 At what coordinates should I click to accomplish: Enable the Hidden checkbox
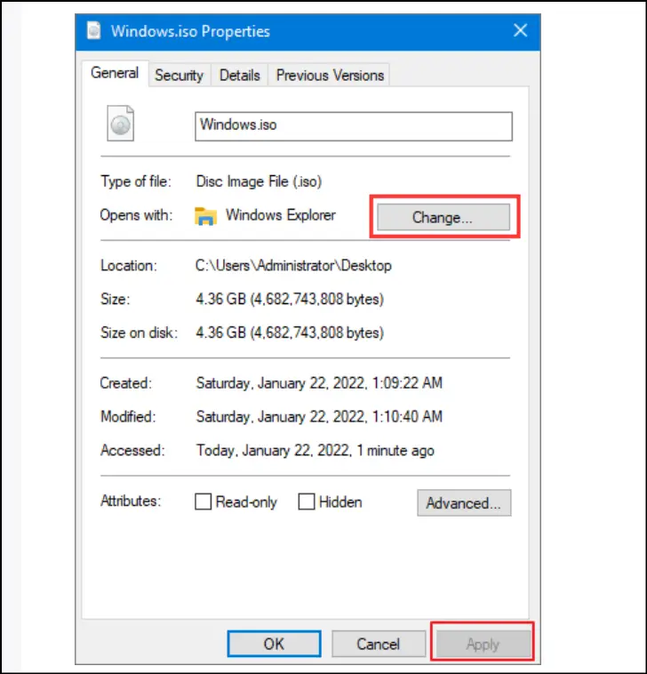pyautogui.click(x=307, y=501)
